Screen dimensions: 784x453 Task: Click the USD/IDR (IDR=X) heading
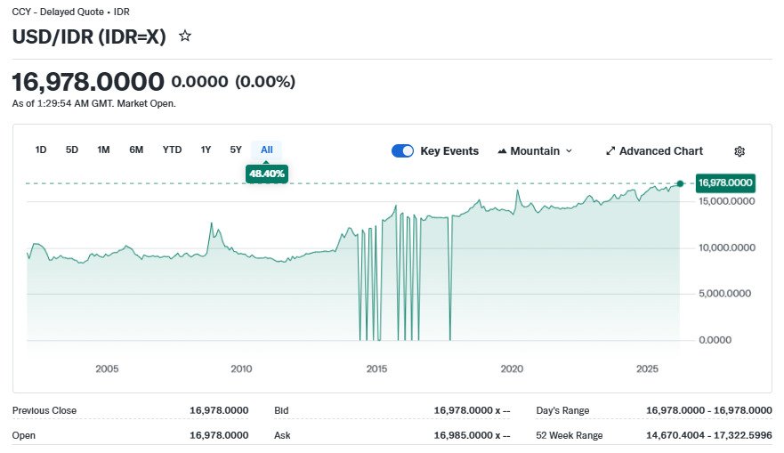(x=91, y=36)
